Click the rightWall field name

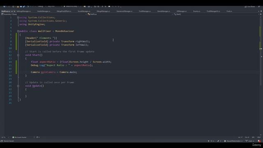coord(82,42)
